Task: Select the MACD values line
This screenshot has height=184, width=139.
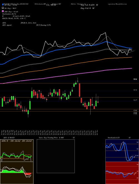Action: point(14,18)
